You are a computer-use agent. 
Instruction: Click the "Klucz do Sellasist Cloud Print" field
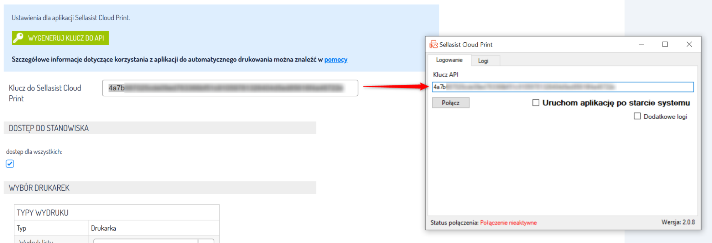(x=230, y=88)
